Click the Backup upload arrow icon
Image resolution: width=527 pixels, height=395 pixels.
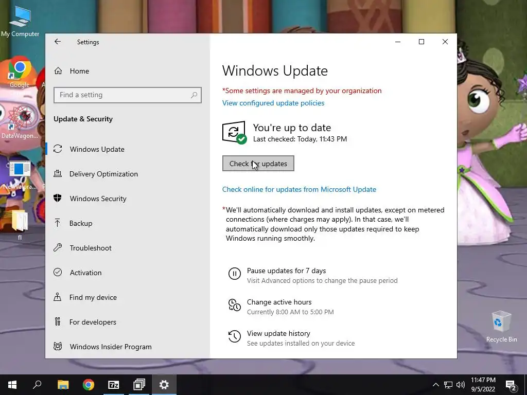point(58,223)
